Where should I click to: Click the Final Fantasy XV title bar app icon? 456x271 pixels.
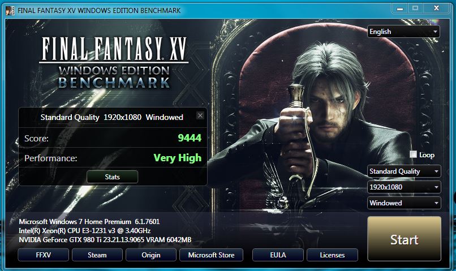pos(10,11)
